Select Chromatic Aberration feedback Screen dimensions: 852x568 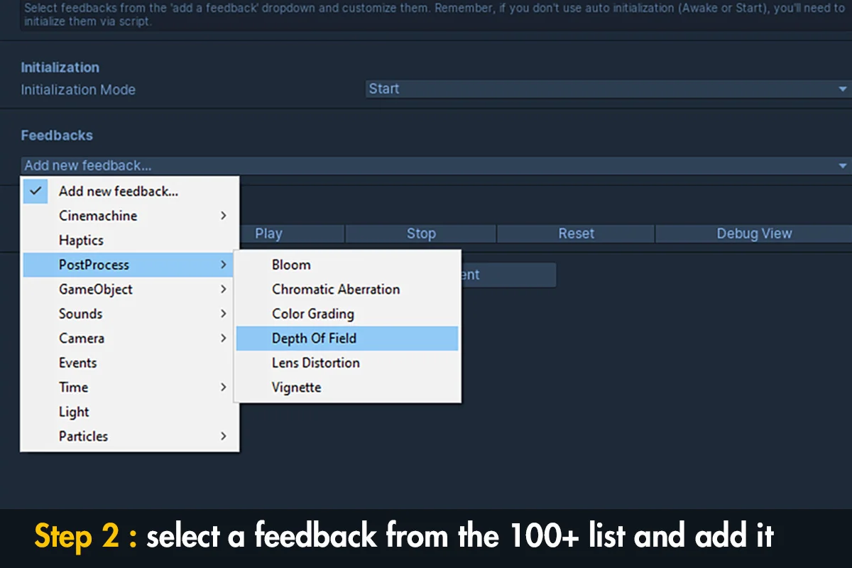[336, 289]
